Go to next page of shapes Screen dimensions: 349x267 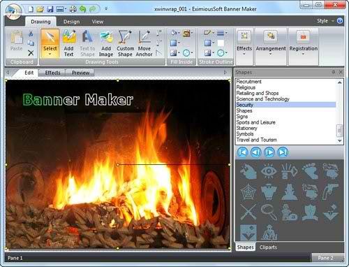click(x=269, y=152)
